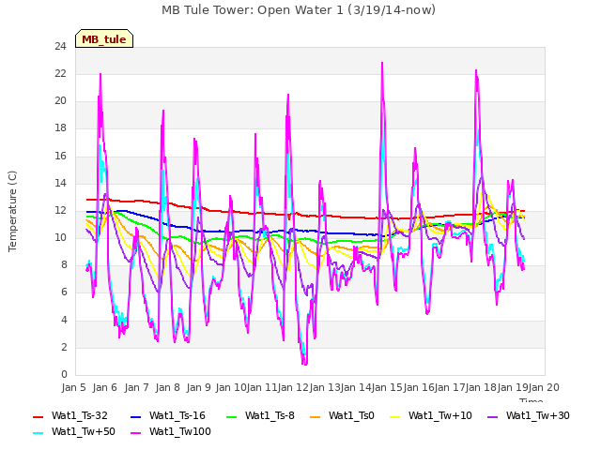Click the 8 y-axis tick label
Image resolution: width=601 pixels, height=450 pixels.
point(64,265)
